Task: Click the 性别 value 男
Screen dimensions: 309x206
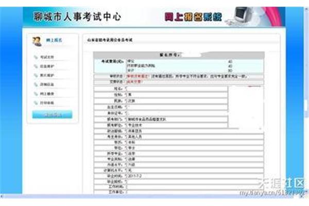Action: 130,95
